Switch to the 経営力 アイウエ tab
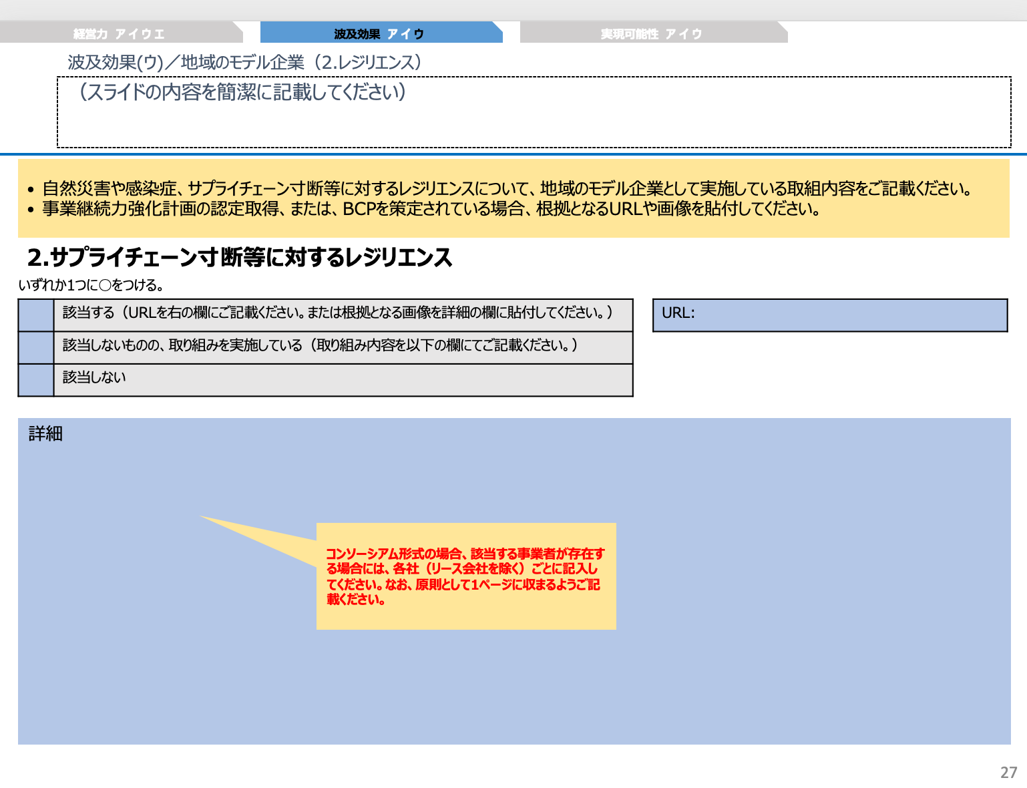Image resolution: width=1027 pixels, height=788 pixels. pos(119,32)
